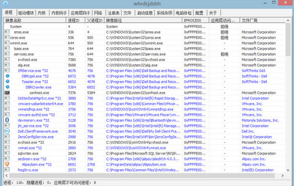The width and height of the screenshot is (294, 186).
Task: Click the icon beside vmnetdhcp.exe
Action: pyautogui.click(x=7, y=109)
